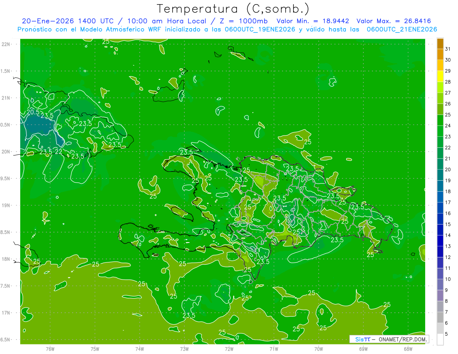458x354 pixels.
Task: Click the '20.5' contour label near Cuba
Action: click(x=33, y=112)
